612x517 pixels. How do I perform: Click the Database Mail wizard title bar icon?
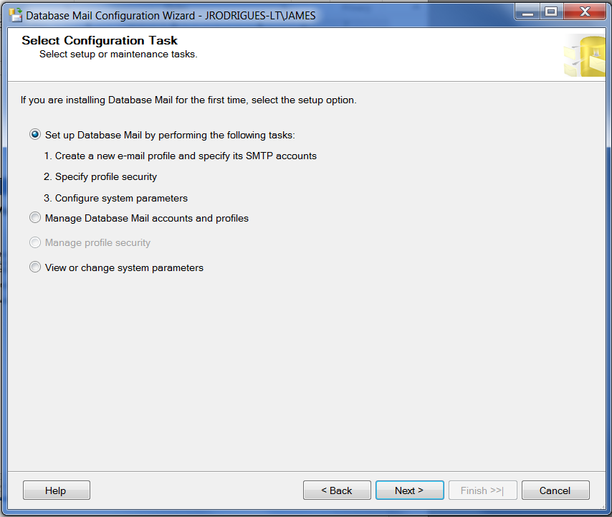point(15,15)
